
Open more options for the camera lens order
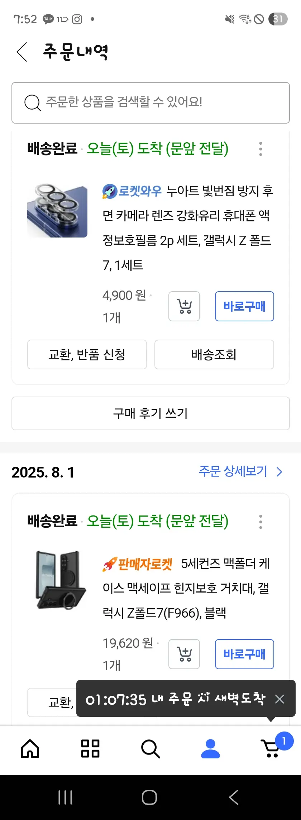(261, 149)
